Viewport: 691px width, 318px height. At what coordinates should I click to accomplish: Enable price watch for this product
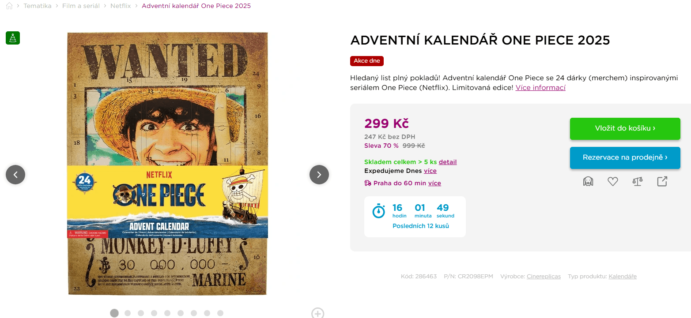pyautogui.click(x=588, y=181)
